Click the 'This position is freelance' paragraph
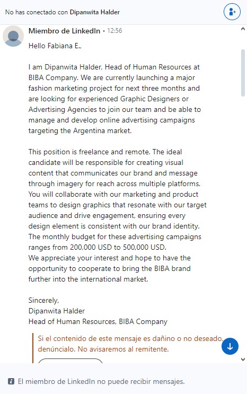Image resolution: width=247 pixels, height=394 pixels. coord(117,189)
